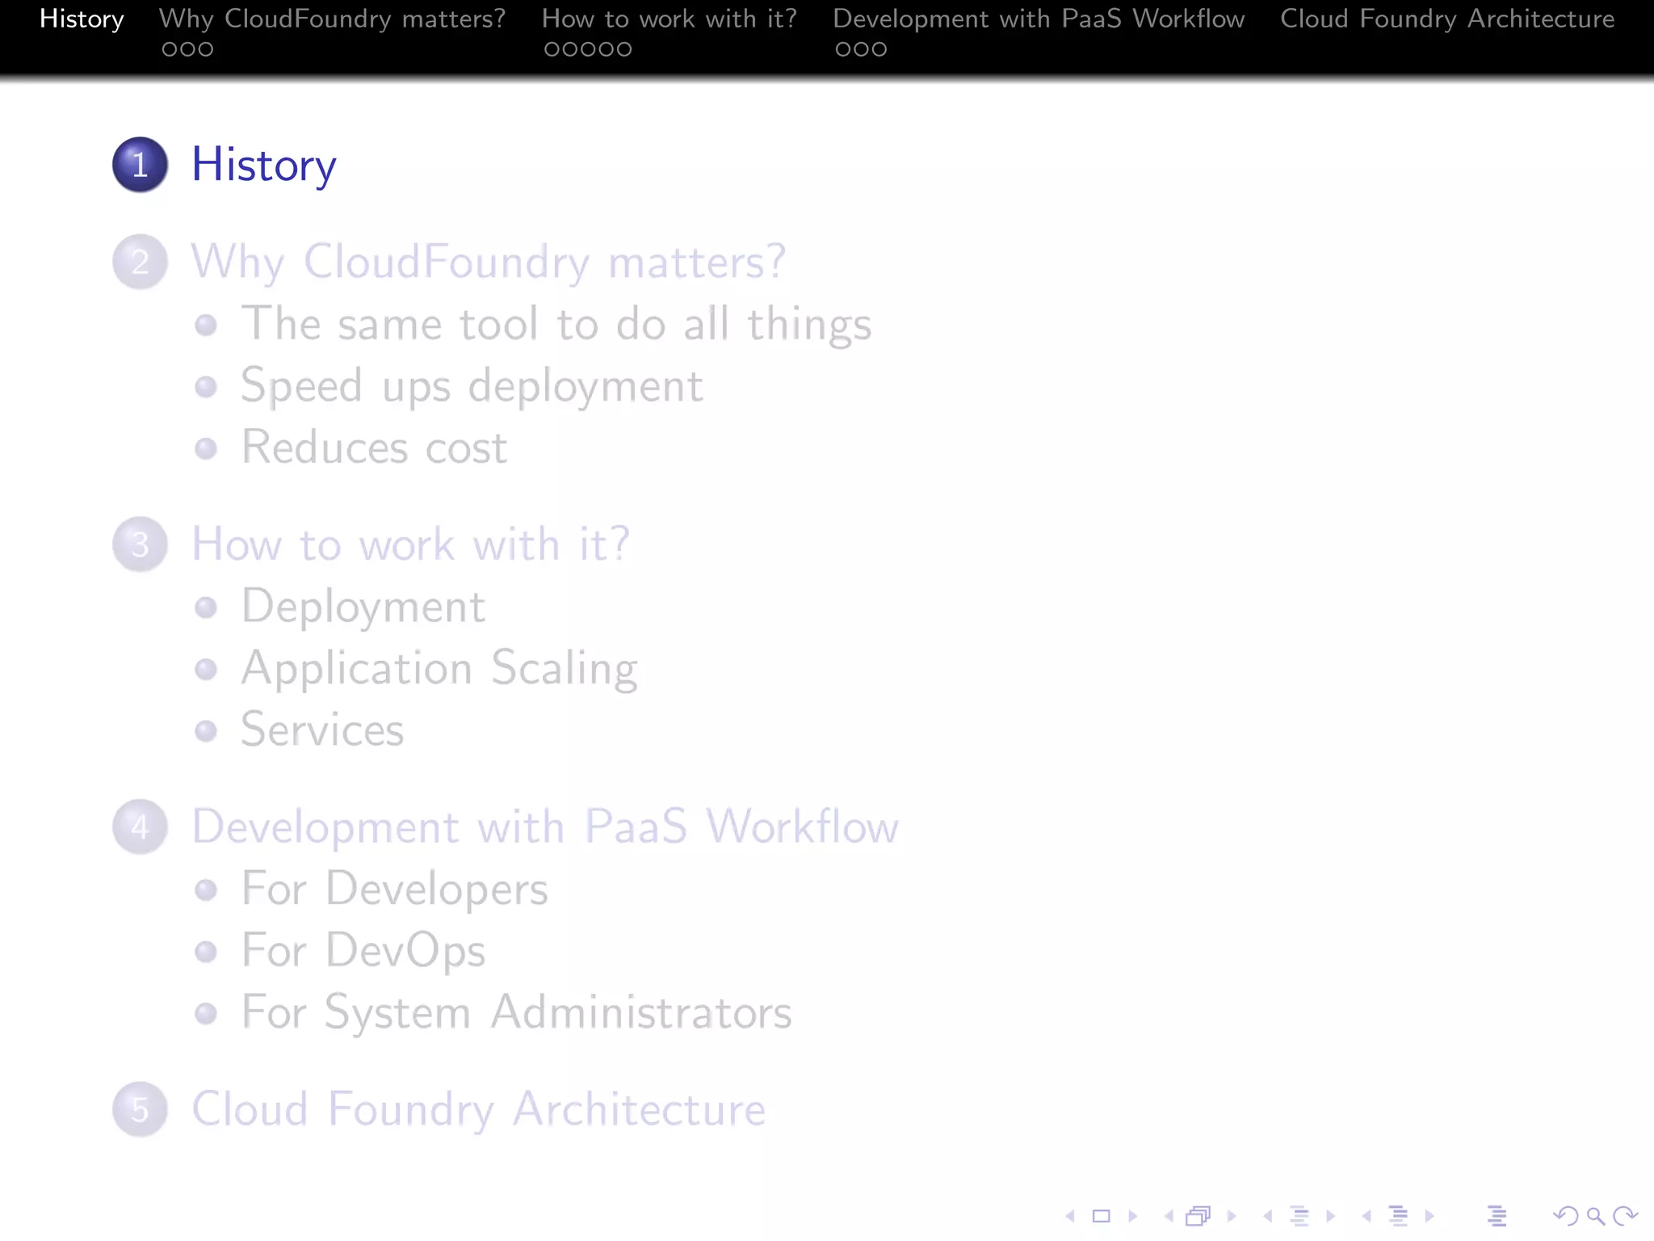Image resolution: width=1654 pixels, height=1241 pixels.
Task: Open How to work with it? in top navigation bar
Action: 670,19
